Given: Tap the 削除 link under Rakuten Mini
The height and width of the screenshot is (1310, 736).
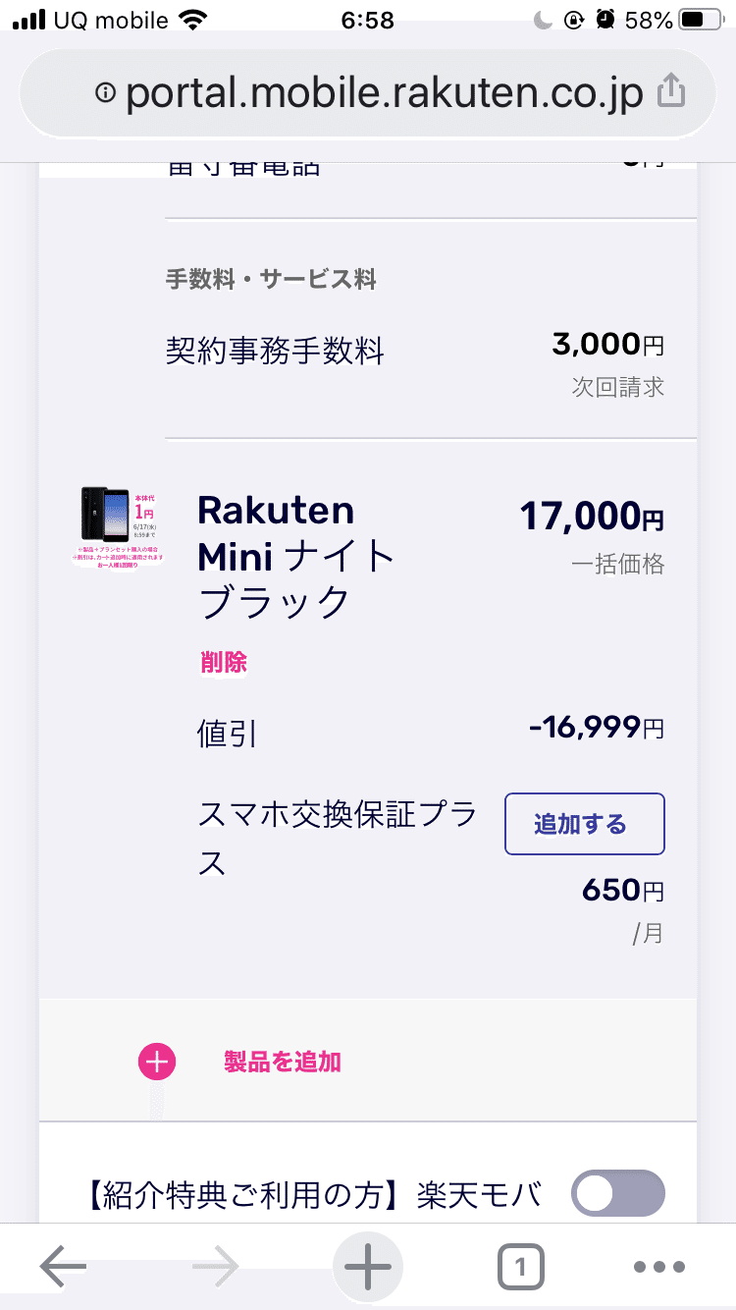Looking at the screenshot, I should pyautogui.click(x=224, y=663).
